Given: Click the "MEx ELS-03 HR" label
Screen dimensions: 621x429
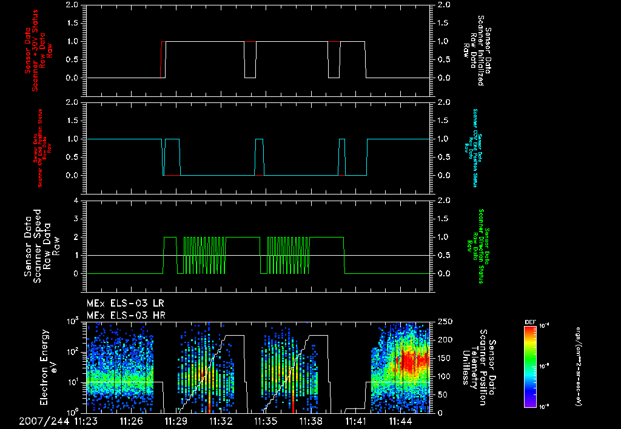Looking at the screenshot, I should (x=126, y=316).
